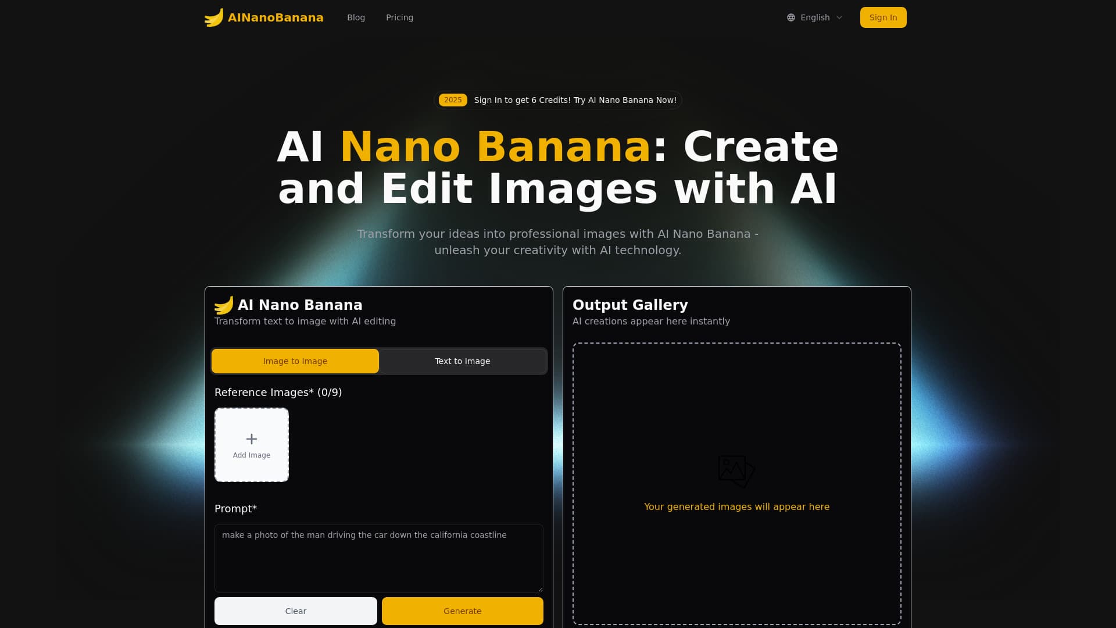Screen dimensions: 1116x628
Task: Click the 2025 badge in the banner
Action: (453, 99)
